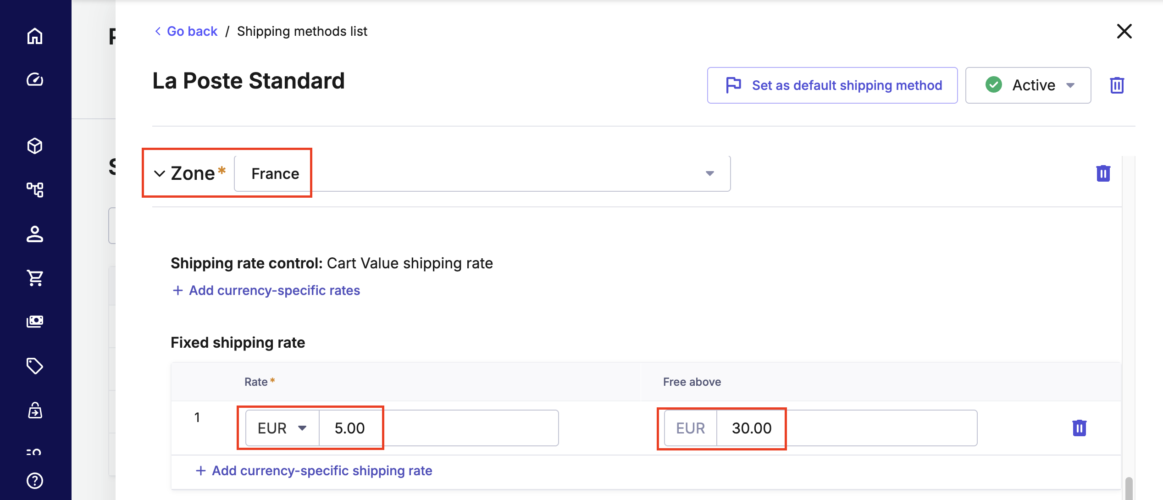1163x500 pixels.
Task: Open the help question mark icon
Action: coord(35,481)
